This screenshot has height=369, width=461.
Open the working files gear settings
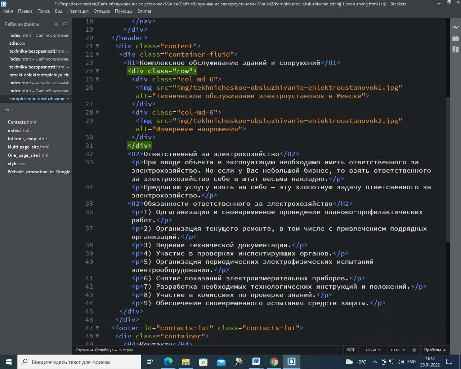56,24
